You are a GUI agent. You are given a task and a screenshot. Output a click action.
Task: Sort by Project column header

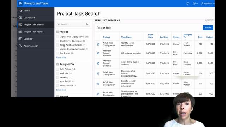coord(106,37)
